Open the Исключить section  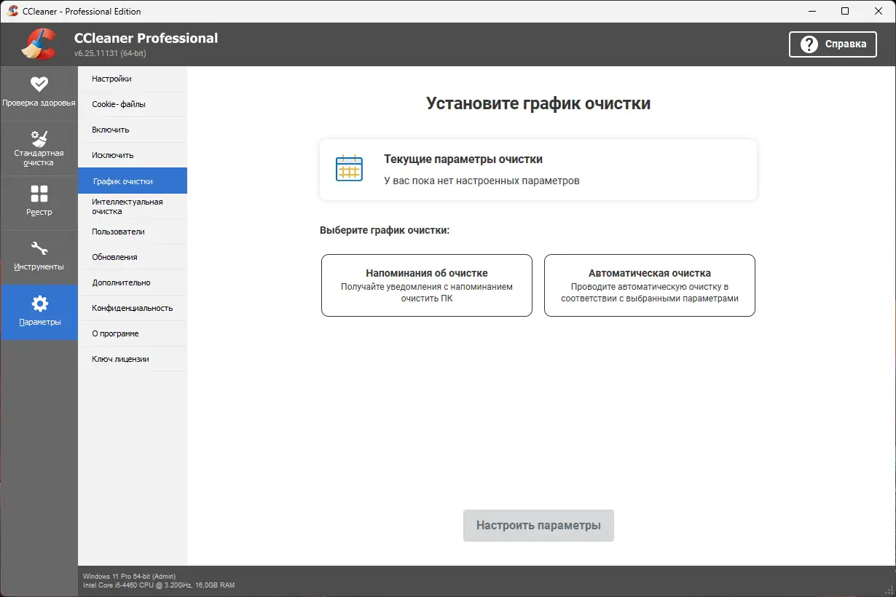point(133,155)
